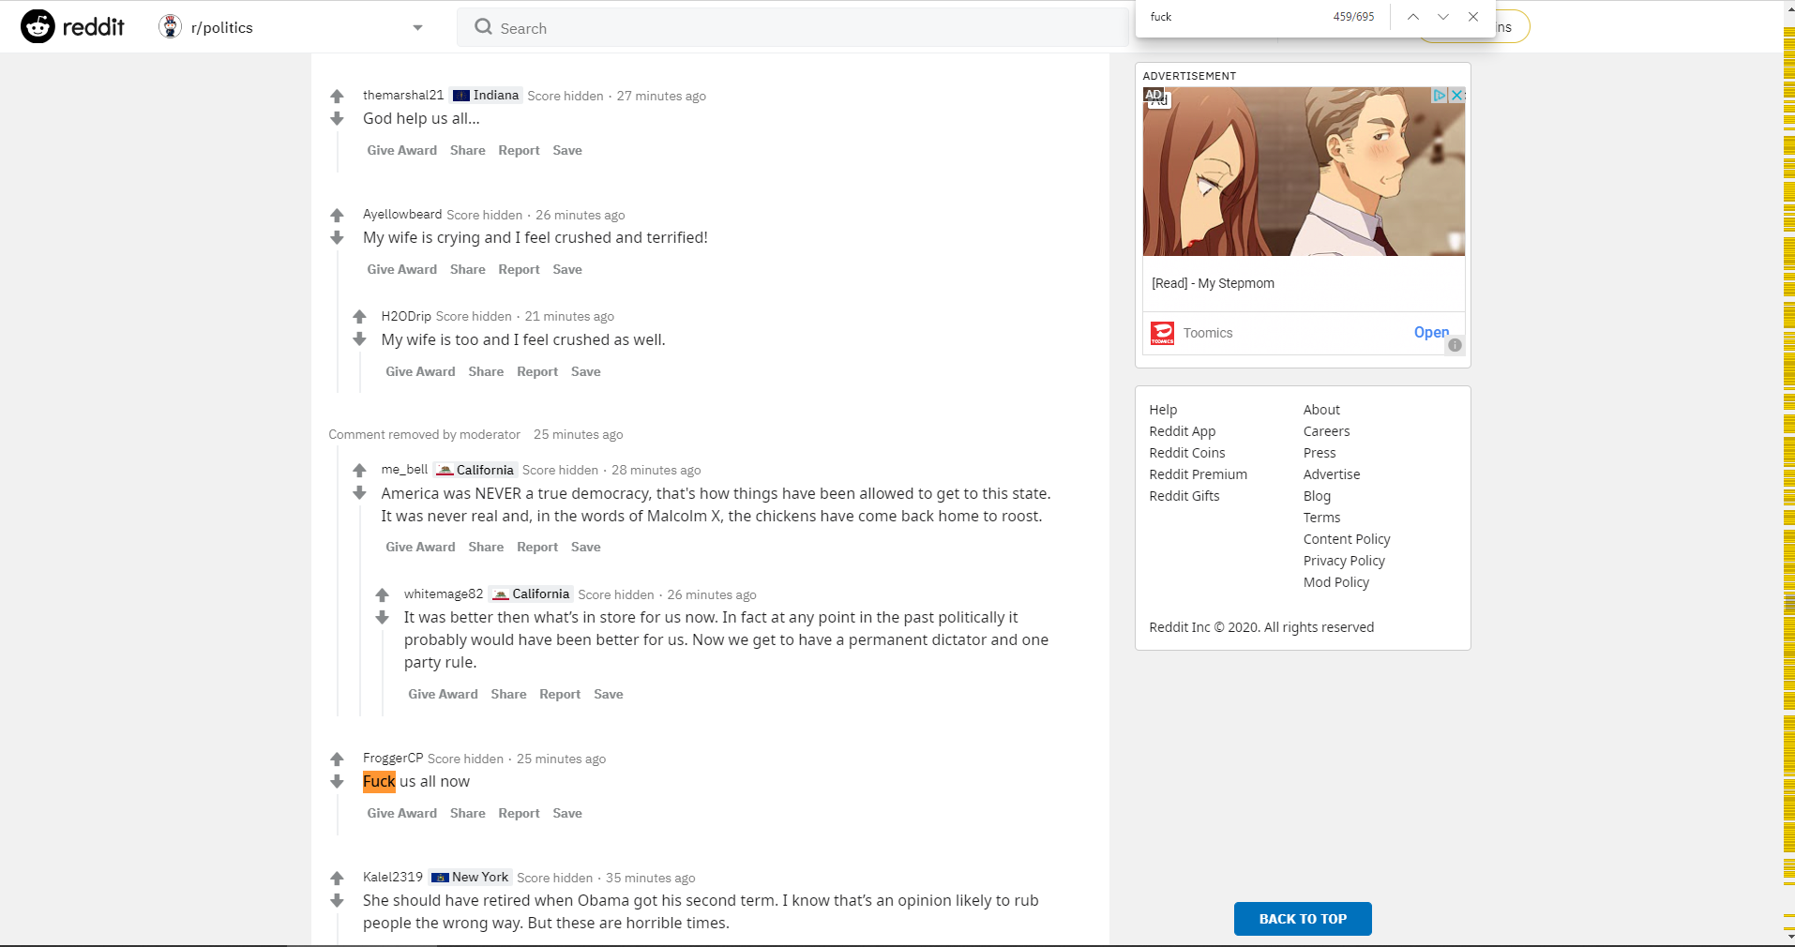Report FroggerCP's comment
Screen dimensions: 1795x947
click(x=519, y=813)
